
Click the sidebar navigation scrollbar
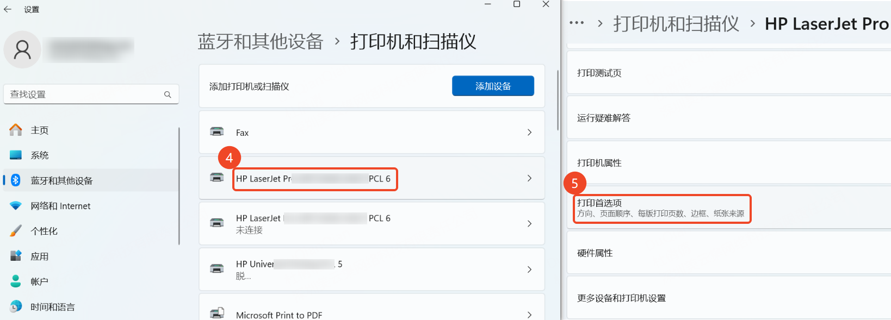[x=179, y=186]
